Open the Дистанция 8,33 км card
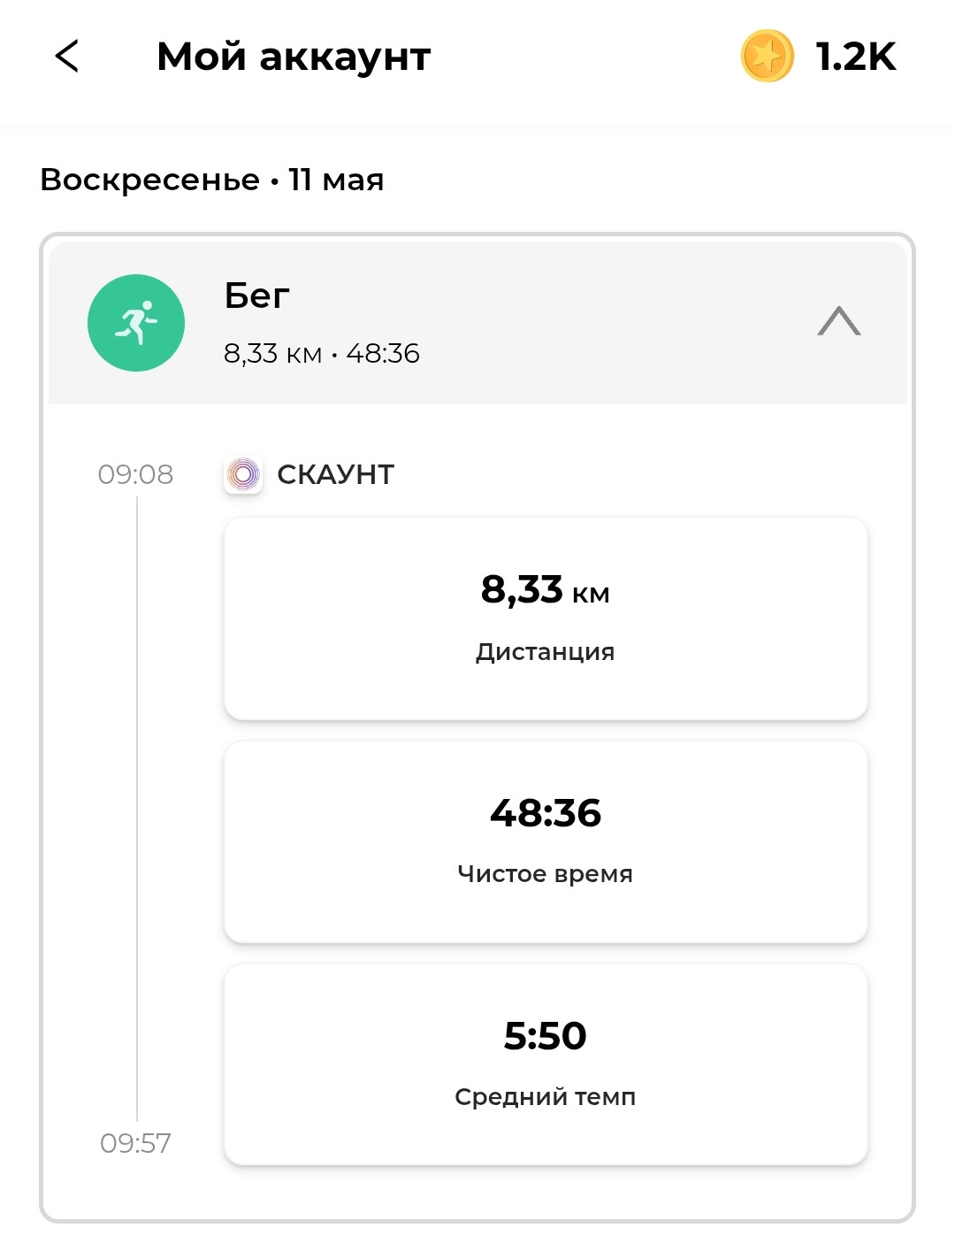 click(546, 618)
